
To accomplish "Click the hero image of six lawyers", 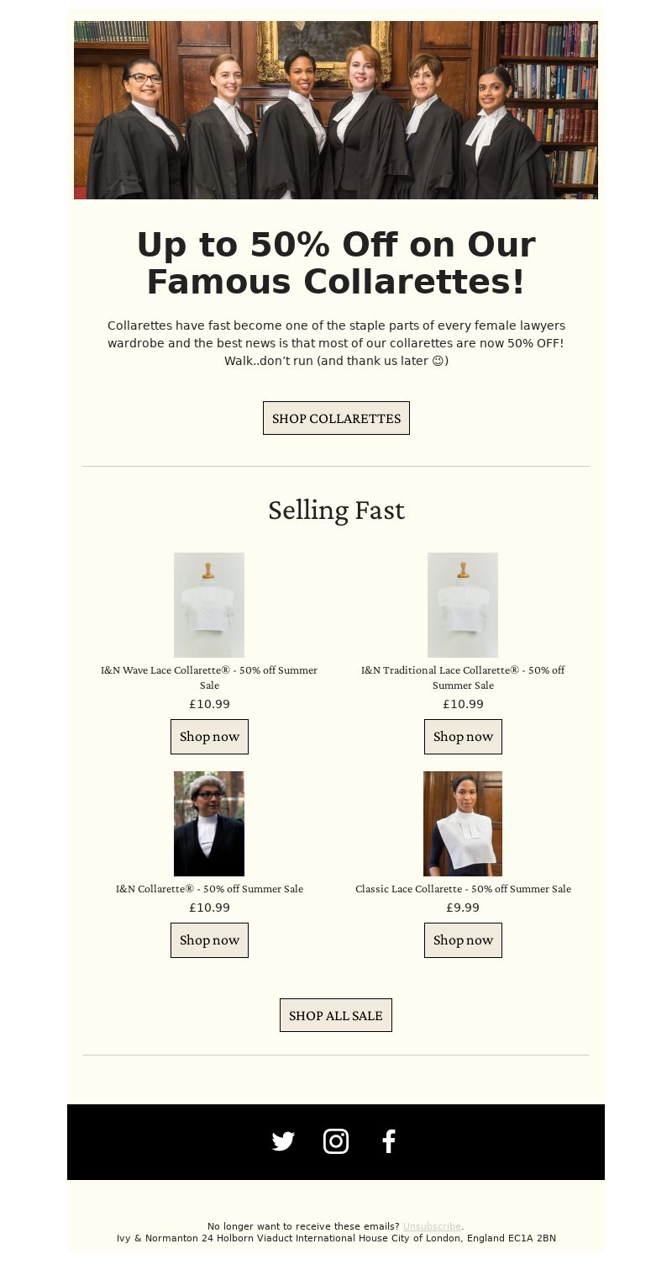I will pos(336,110).
